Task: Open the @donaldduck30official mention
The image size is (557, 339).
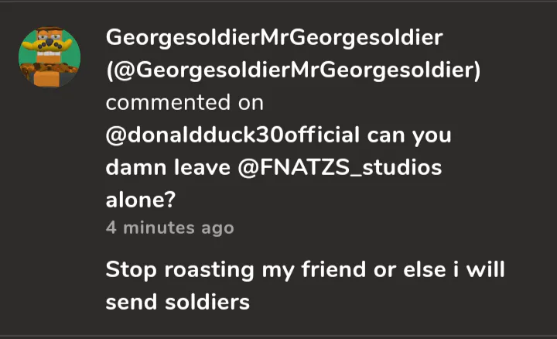Action: coord(232,135)
